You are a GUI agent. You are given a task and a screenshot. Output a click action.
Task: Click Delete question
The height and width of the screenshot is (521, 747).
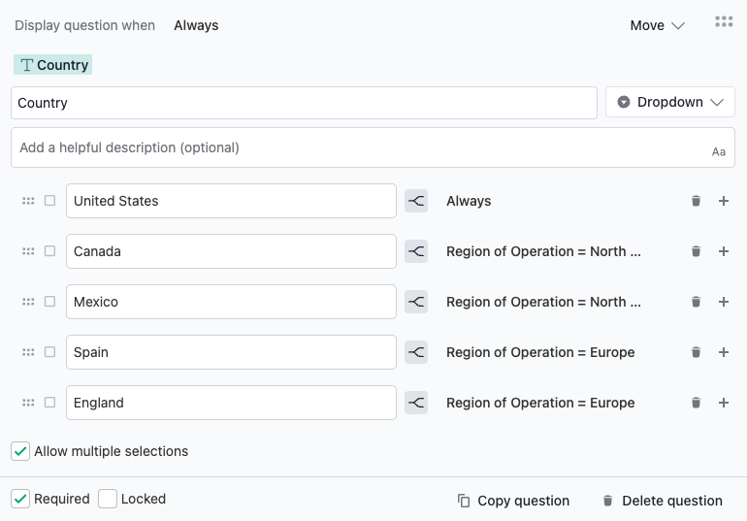663,501
